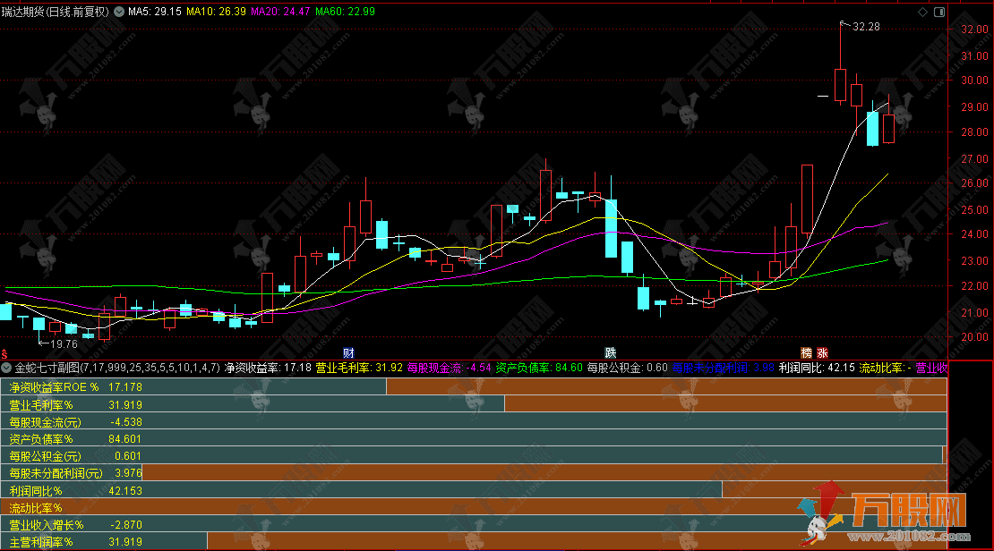This screenshot has width=994, height=551.
Task: Open the main chart settings dropdown beside 瑞达期货
Action: coord(119,13)
